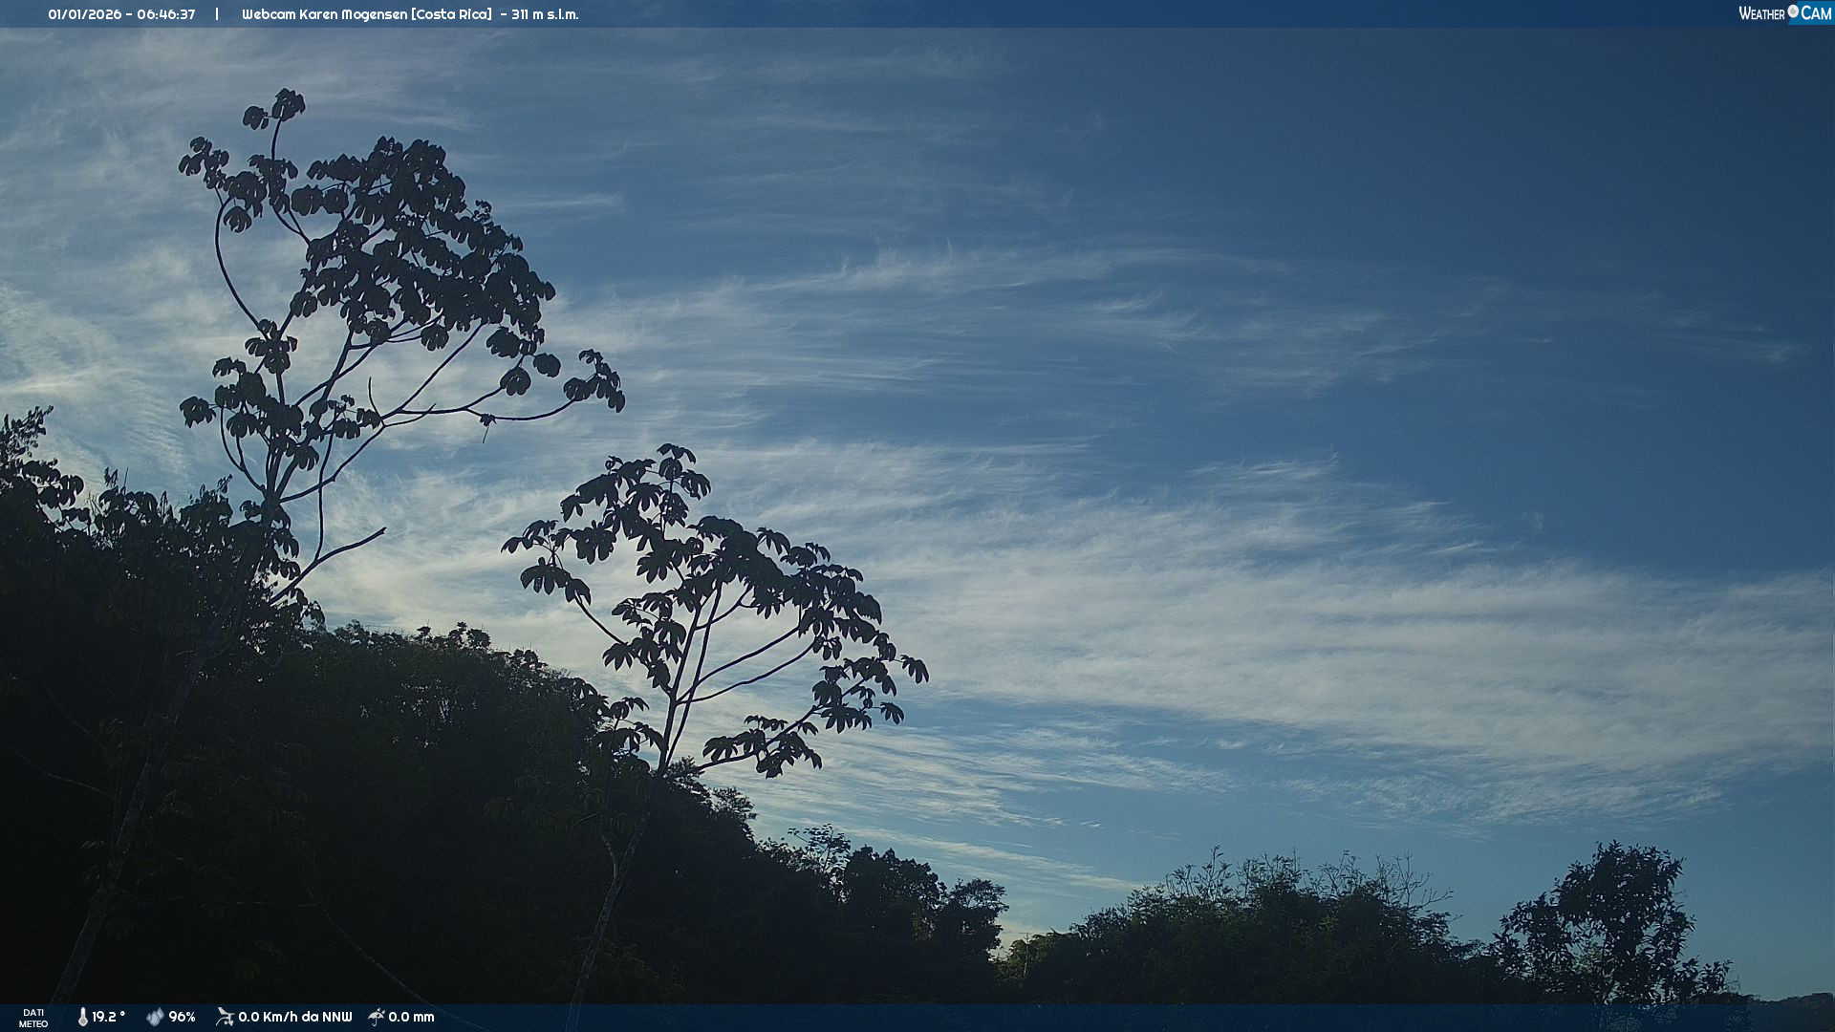Click the rain umbrella icon
The width and height of the screenshot is (1835, 1032).
pos(377,1017)
